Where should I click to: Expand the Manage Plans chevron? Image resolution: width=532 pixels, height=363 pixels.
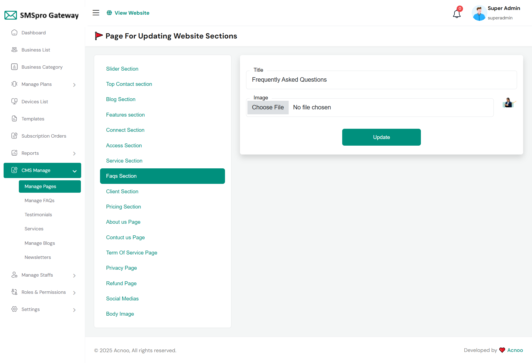[x=74, y=85]
